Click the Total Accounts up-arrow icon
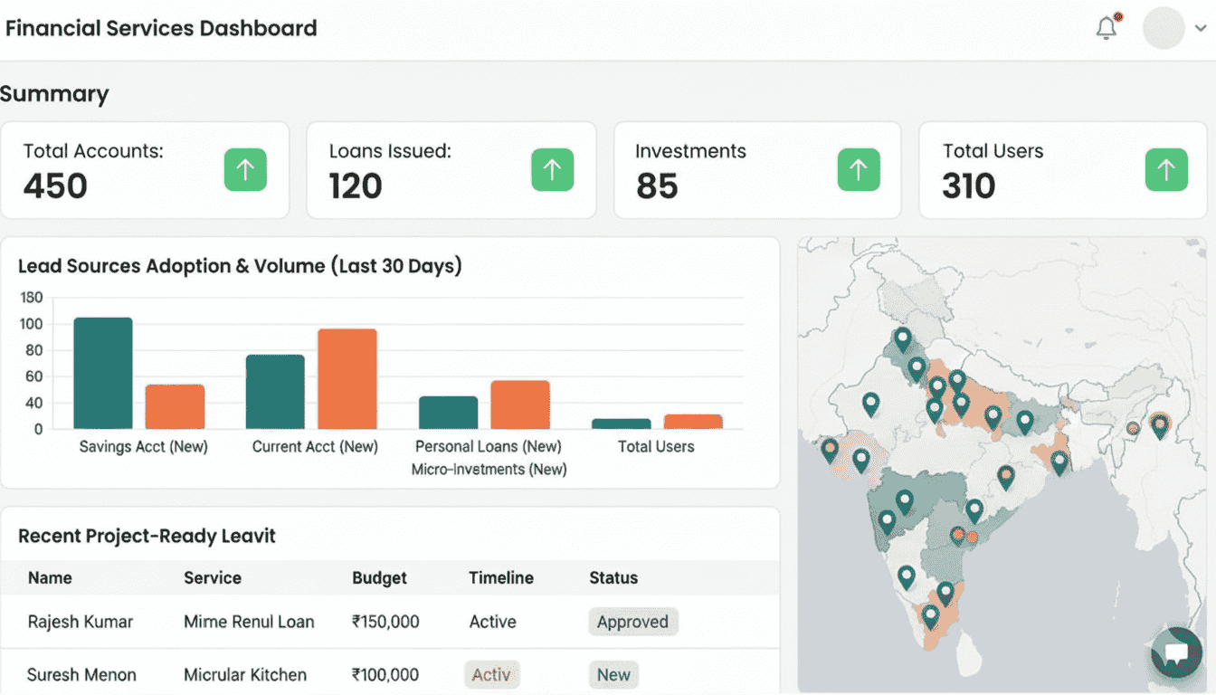Screen dimensions: 1216x695 coord(245,169)
